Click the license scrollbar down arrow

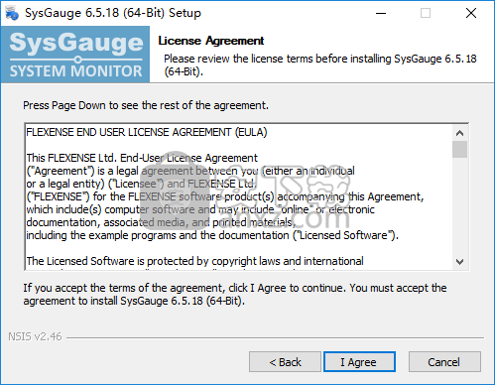pyautogui.click(x=459, y=262)
